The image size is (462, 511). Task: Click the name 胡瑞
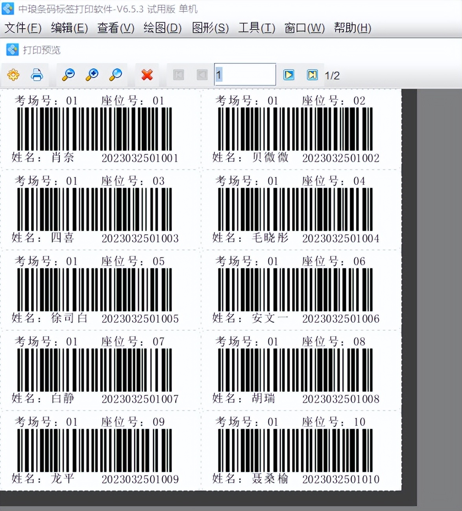pyautogui.click(x=263, y=398)
